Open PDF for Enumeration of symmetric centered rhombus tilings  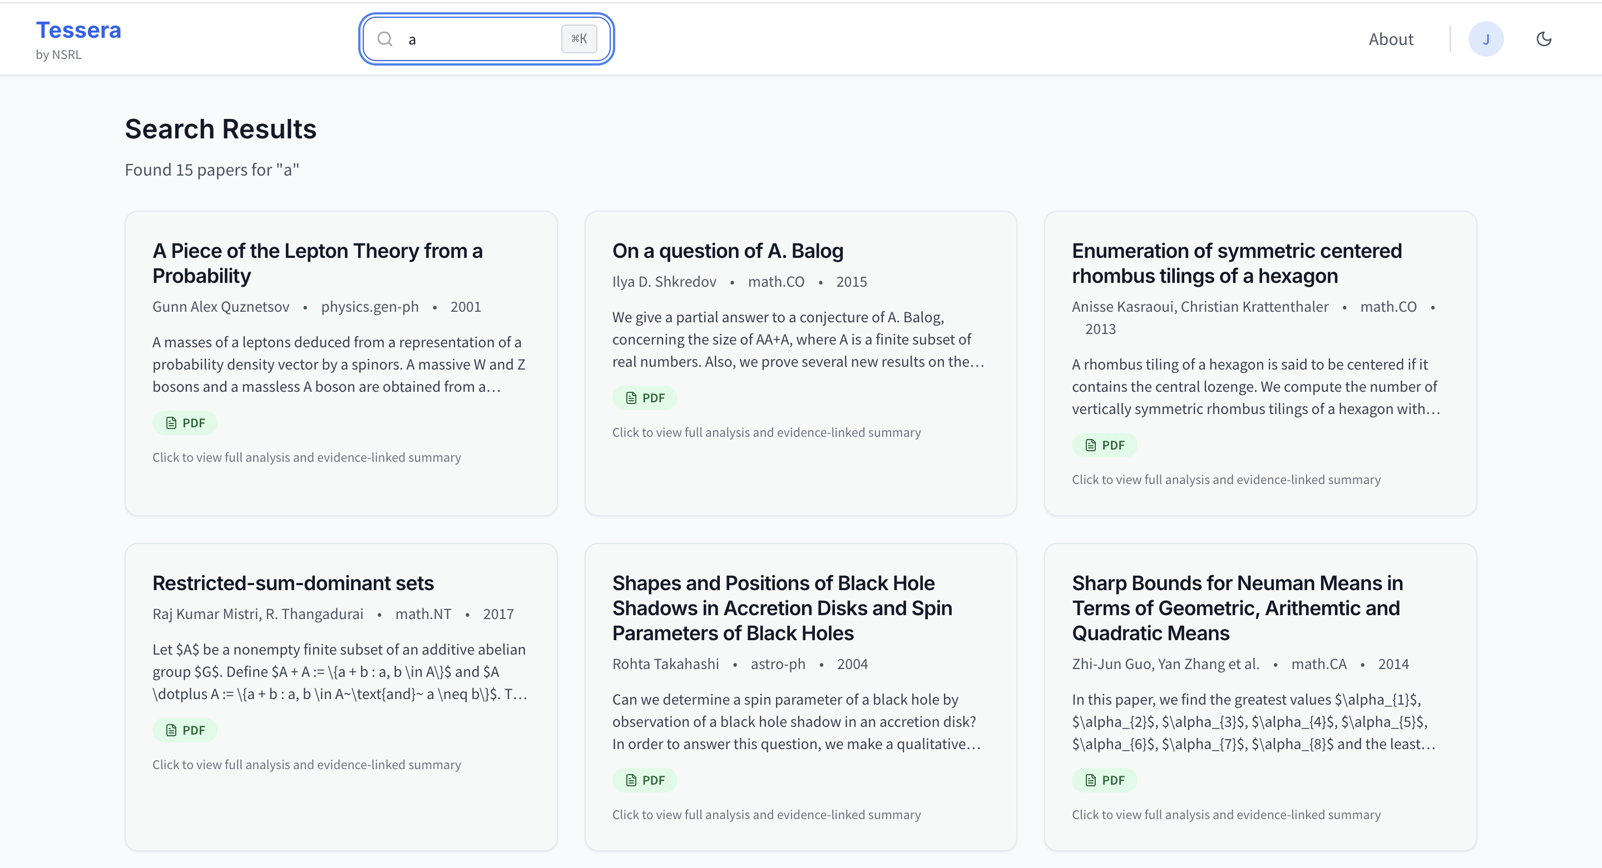1104,446
